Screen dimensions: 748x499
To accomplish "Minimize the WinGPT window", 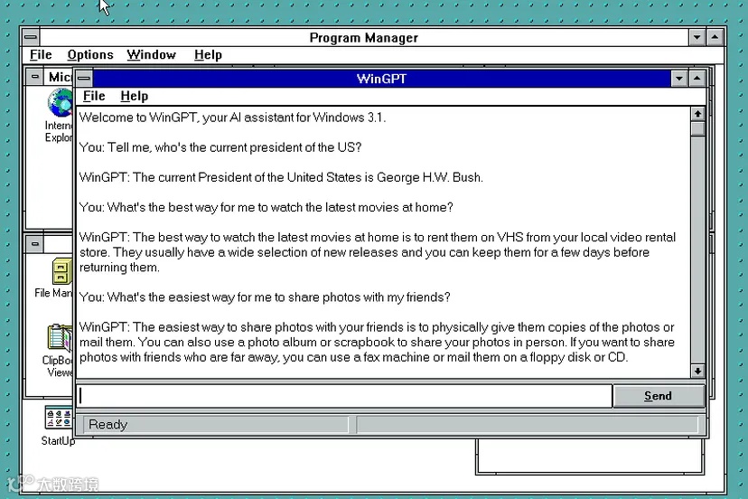I will [x=678, y=79].
